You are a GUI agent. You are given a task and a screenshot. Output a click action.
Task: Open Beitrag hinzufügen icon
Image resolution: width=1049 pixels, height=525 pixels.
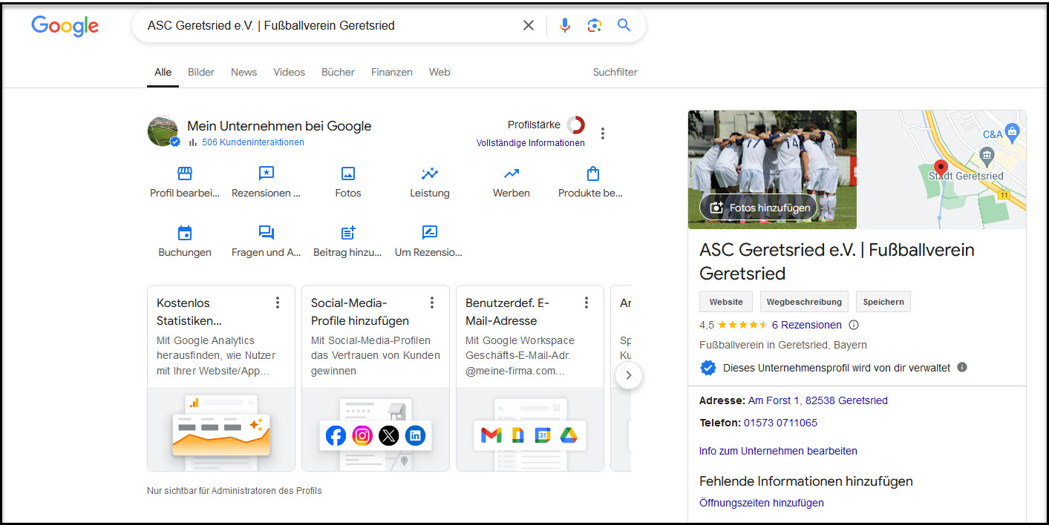[x=348, y=233]
